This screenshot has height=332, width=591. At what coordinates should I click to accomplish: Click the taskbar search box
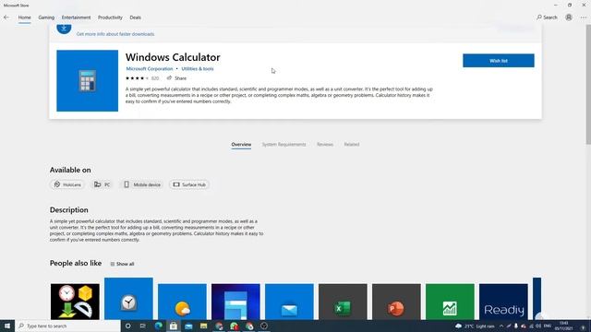(67, 326)
